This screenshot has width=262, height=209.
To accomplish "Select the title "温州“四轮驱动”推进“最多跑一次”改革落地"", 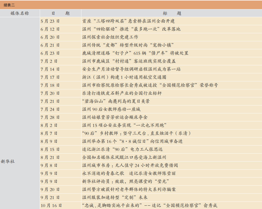I will [131, 29].
